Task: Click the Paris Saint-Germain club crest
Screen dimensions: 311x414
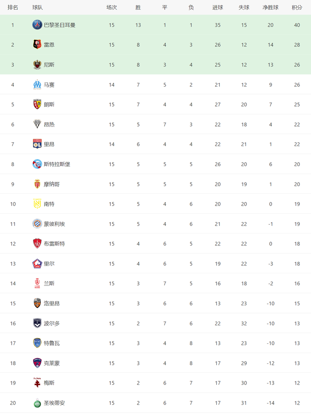Action: click(x=37, y=24)
